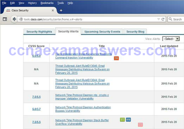The image size is (184, 129).
Task: Open the History menu
Action: (x=32, y=3)
